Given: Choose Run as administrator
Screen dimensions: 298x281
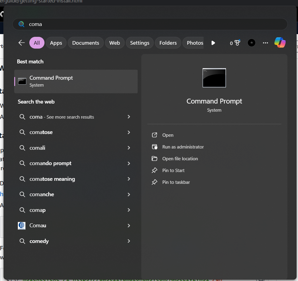Looking at the screenshot, I should (183, 147).
